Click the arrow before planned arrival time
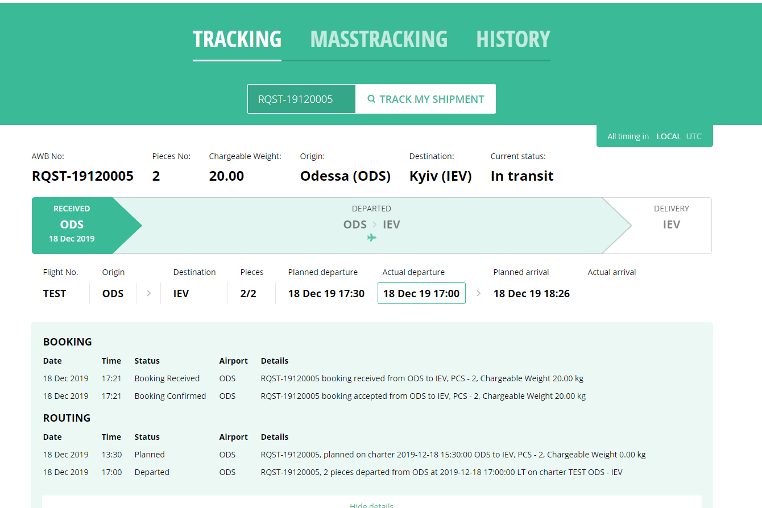The image size is (762, 508). 478,294
